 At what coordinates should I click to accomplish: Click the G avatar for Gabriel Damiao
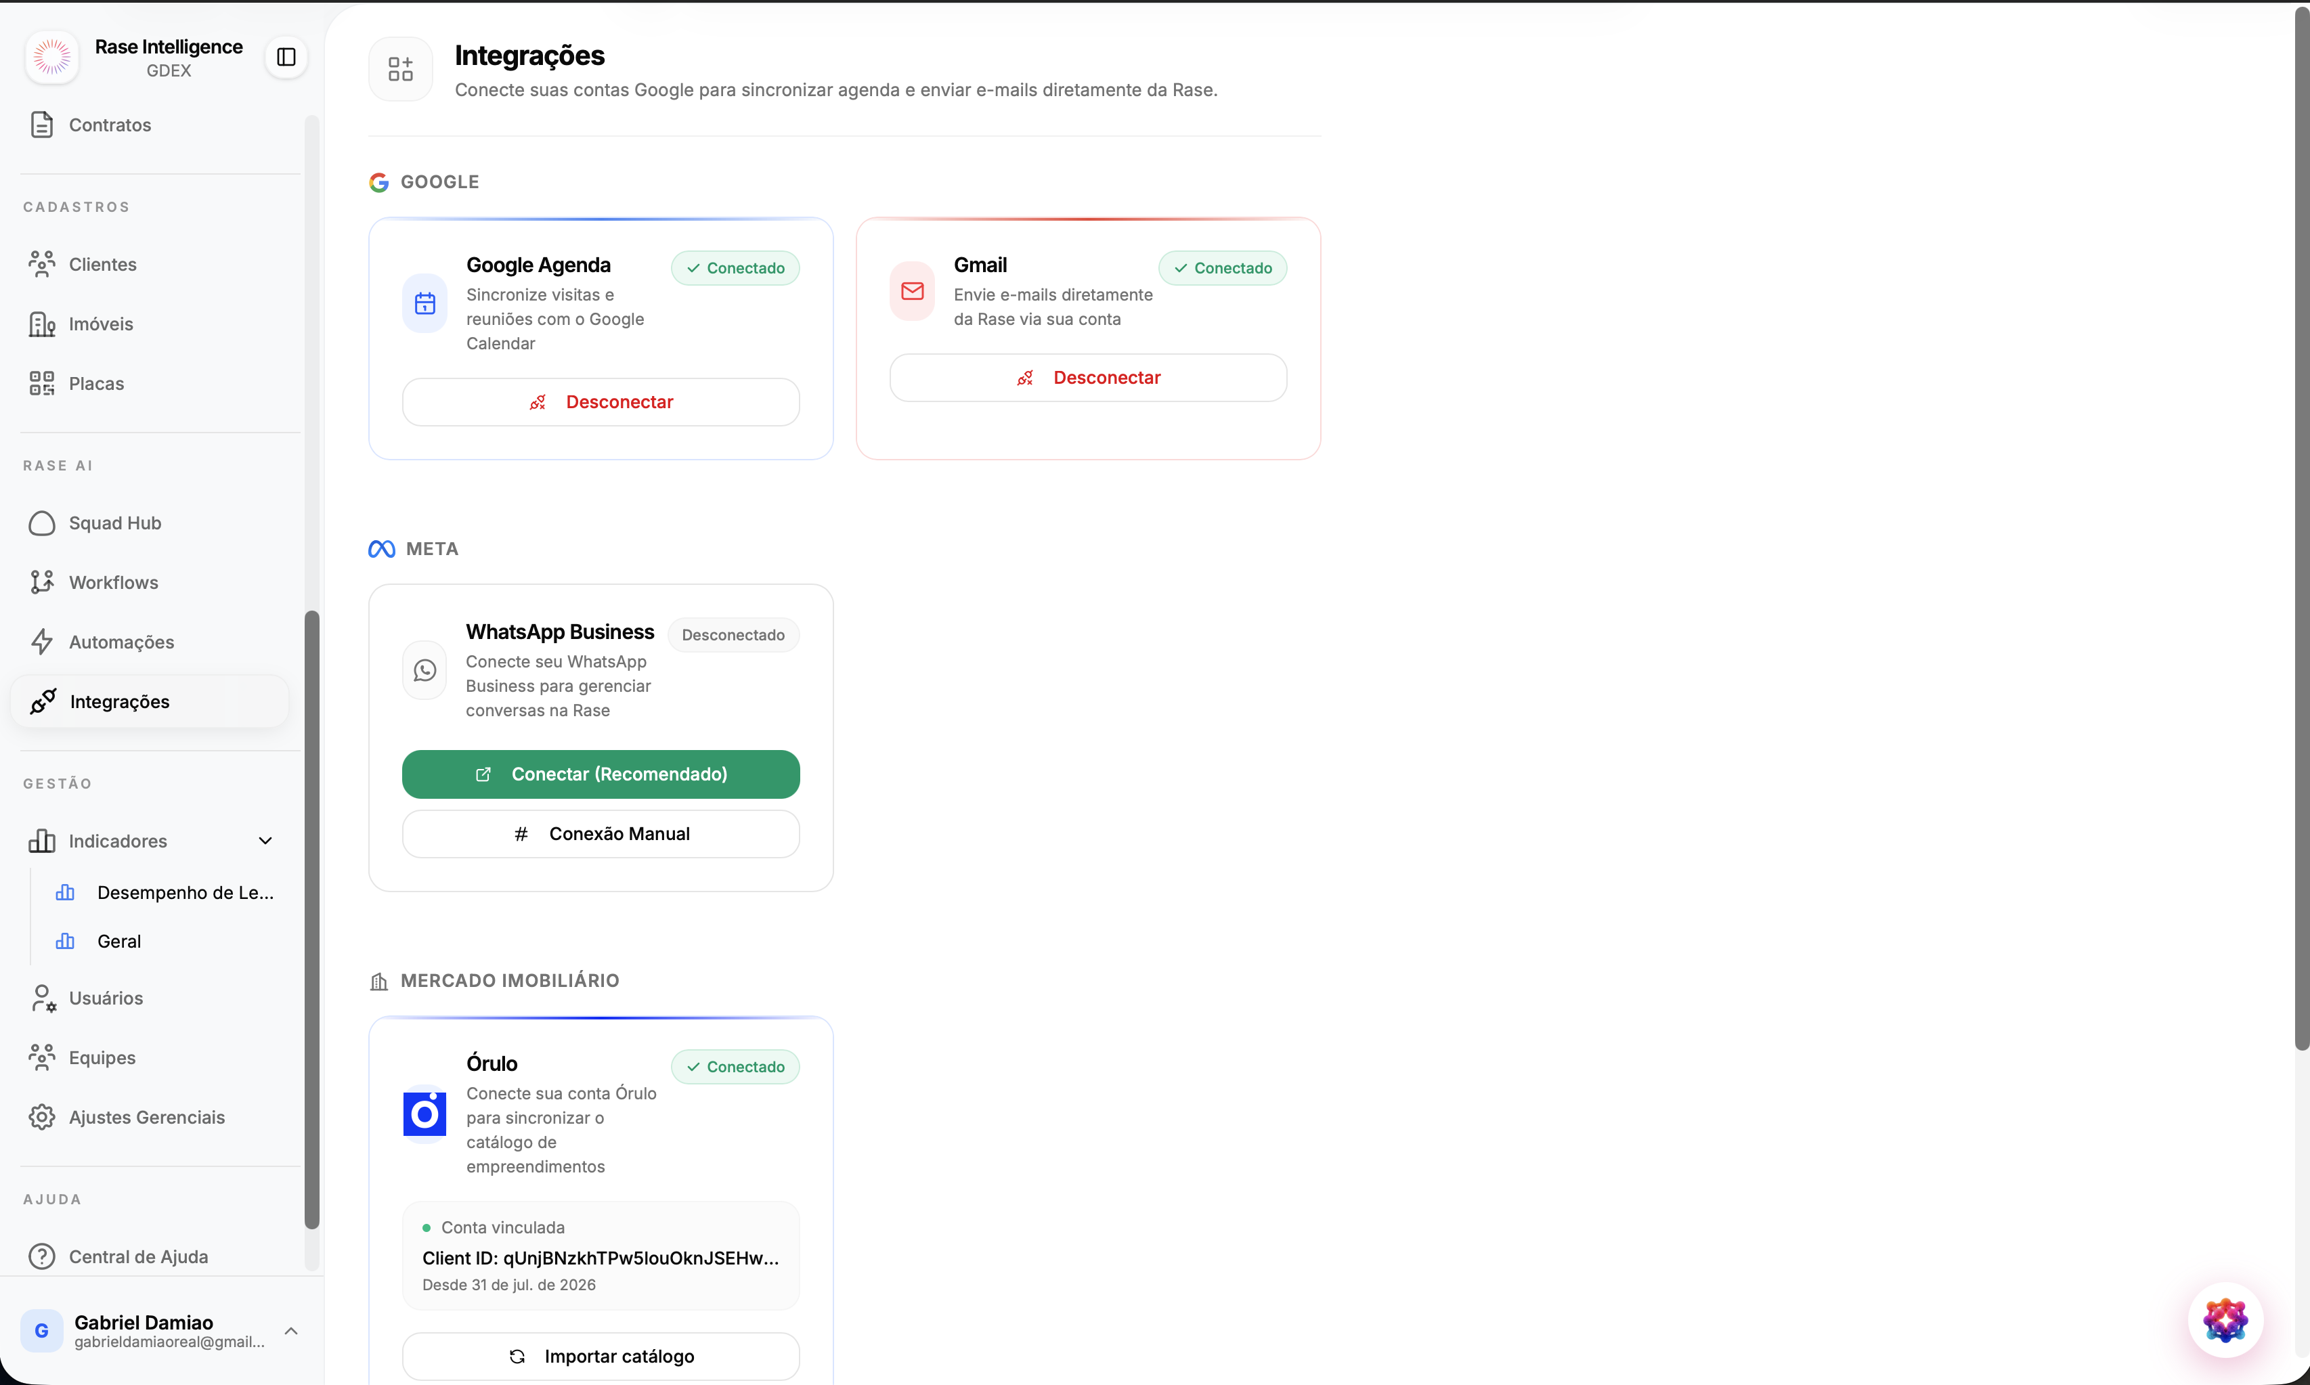click(x=41, y=1331)
